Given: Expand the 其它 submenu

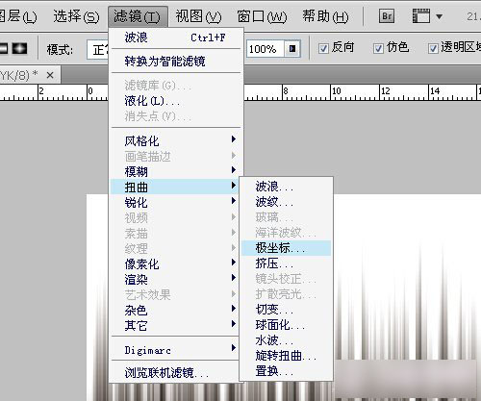Looking at the screenshot, I should tap(175, 325).
